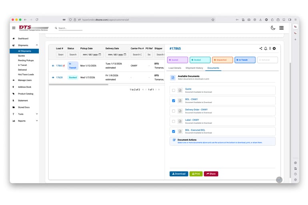Open BOL - Executed BOL document link
Viewport: 308px width, 205px height.
coord(195,130)
